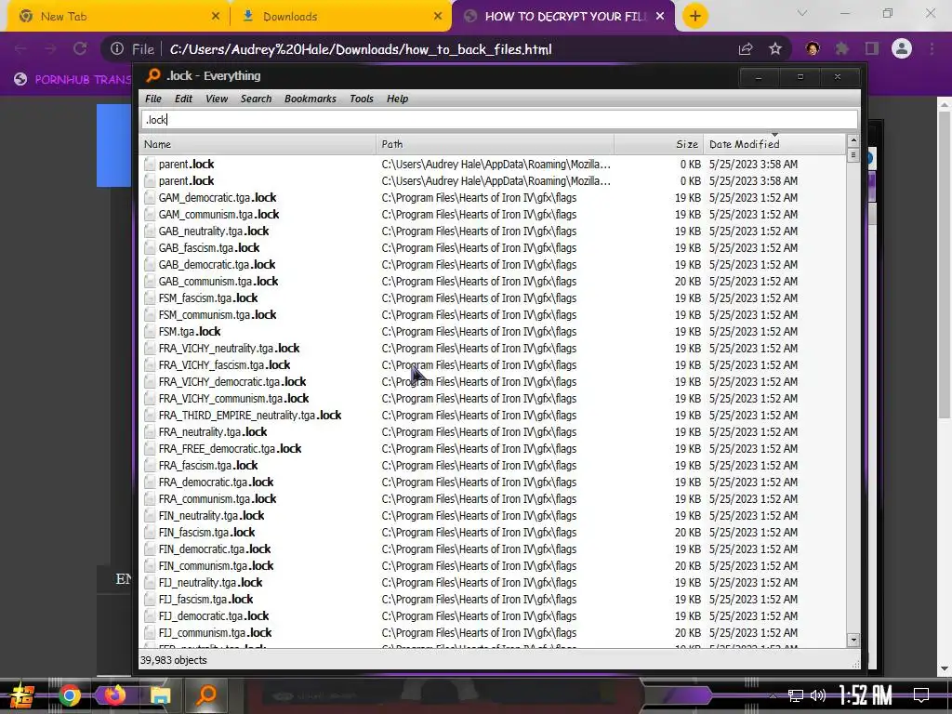Click the scroll up arrow in results list
This screenshot has width=952, height=714.
[x=853, y=141]
